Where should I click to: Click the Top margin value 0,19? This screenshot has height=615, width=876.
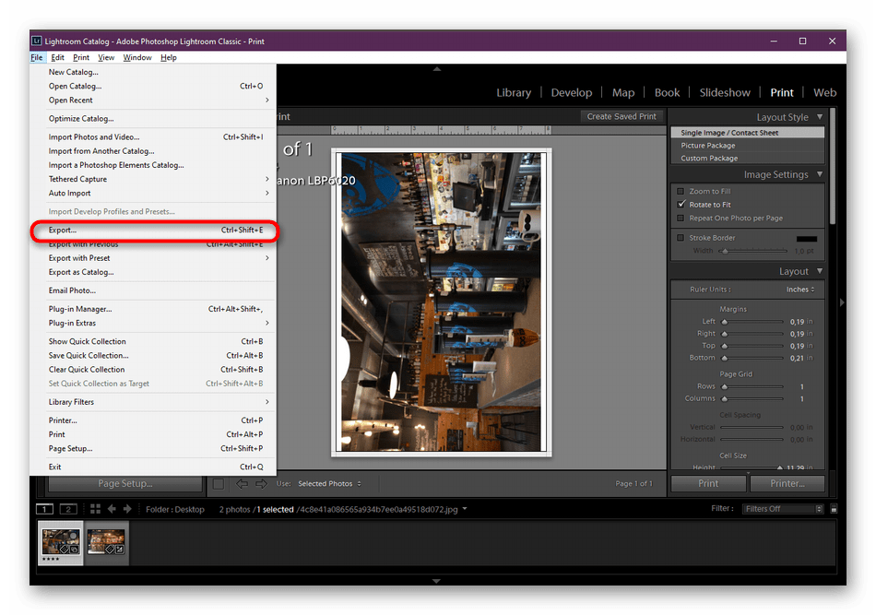pyautogui.click(x=797, y=346)
